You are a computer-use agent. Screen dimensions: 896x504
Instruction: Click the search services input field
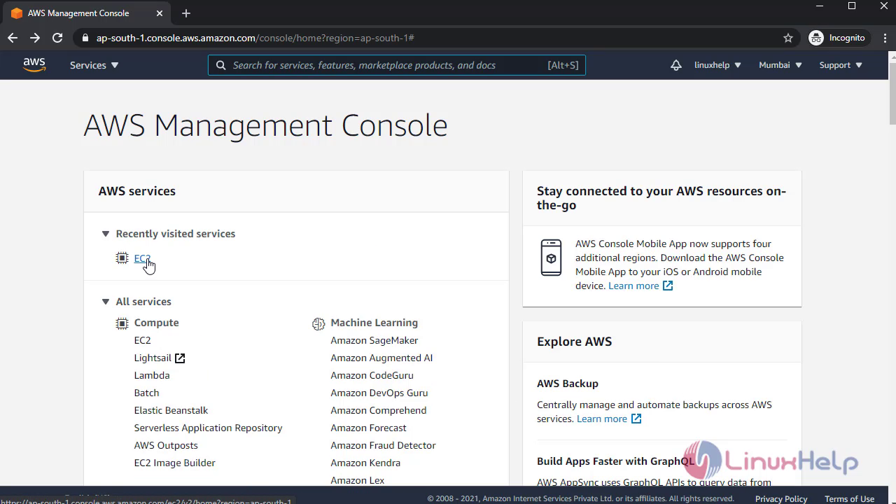coord(397,65)
